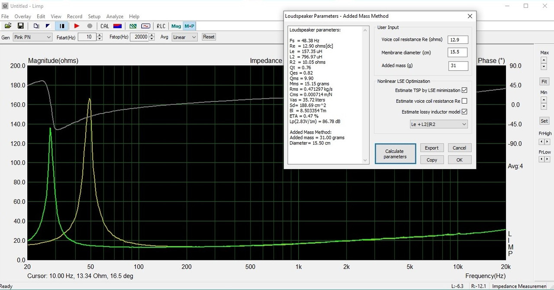Open the View menu

click(56, 16)
